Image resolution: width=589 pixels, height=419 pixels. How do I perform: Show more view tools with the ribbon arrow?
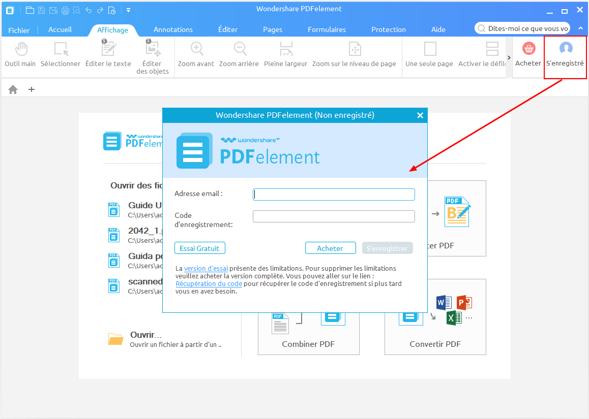509,57
